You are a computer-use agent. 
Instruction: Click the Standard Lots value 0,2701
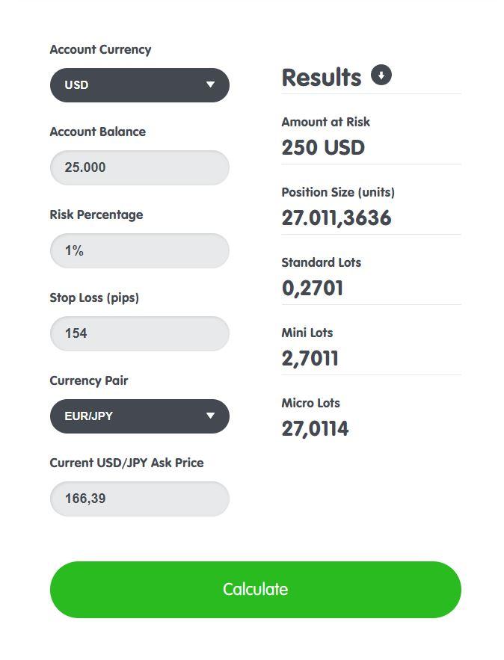(x=313, y=289)
